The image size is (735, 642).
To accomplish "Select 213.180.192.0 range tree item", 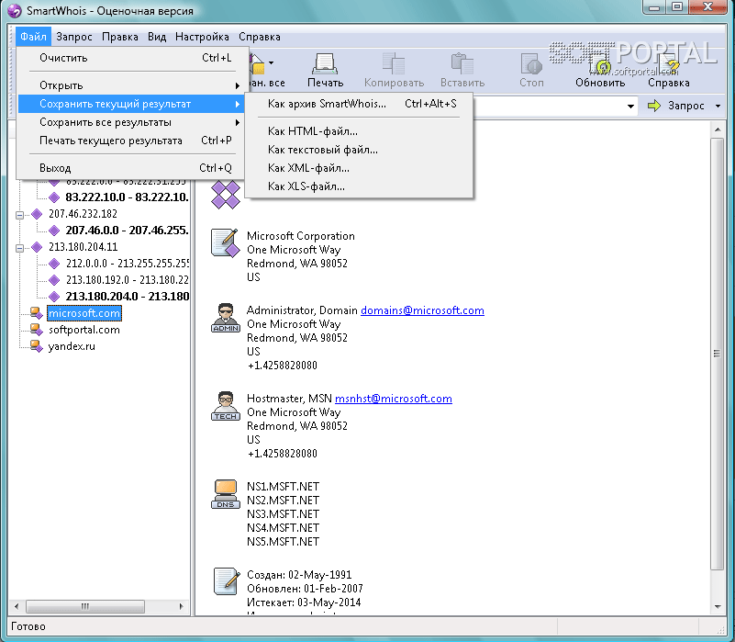I will coord(127,280).
